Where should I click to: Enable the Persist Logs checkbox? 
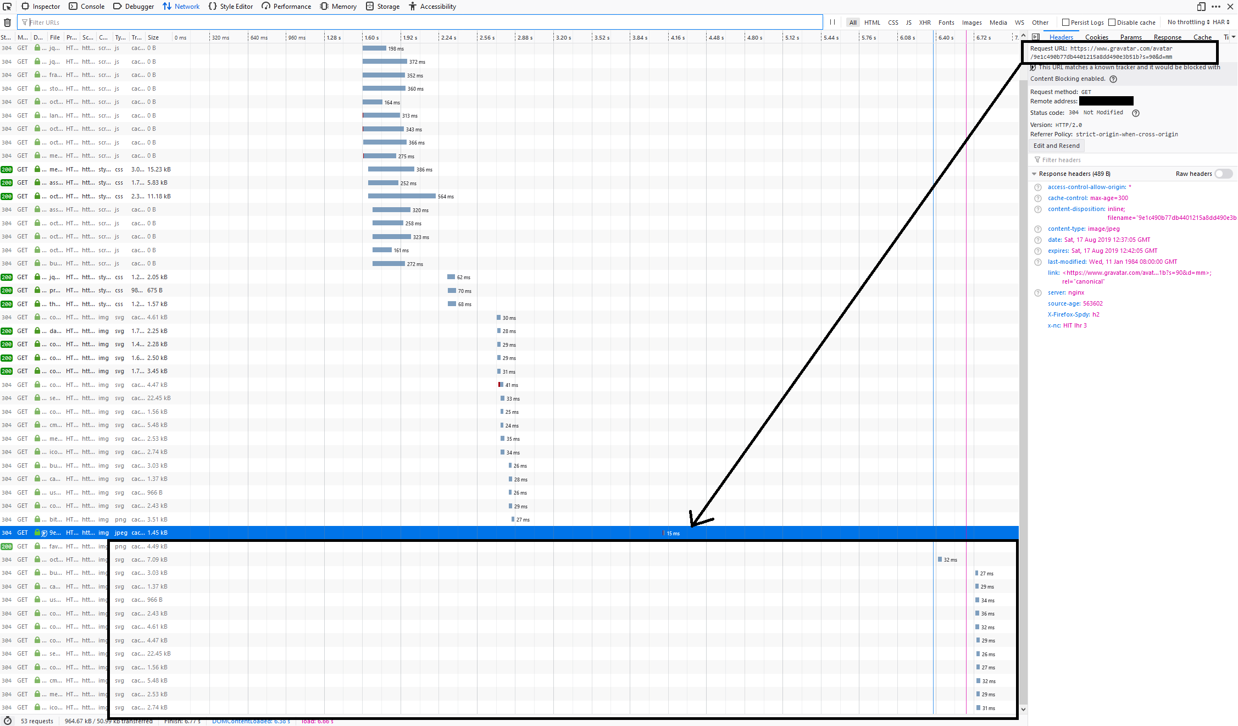point(1066,23)
